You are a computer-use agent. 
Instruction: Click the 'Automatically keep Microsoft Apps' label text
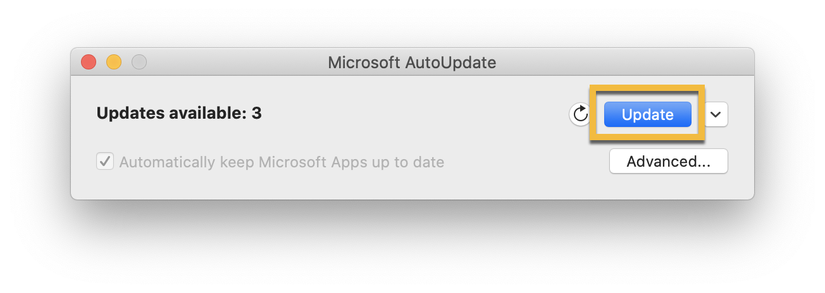pyautogui.click(x=282, y=162)
